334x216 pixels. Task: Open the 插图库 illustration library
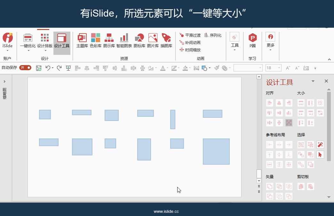tap(166, 40)
